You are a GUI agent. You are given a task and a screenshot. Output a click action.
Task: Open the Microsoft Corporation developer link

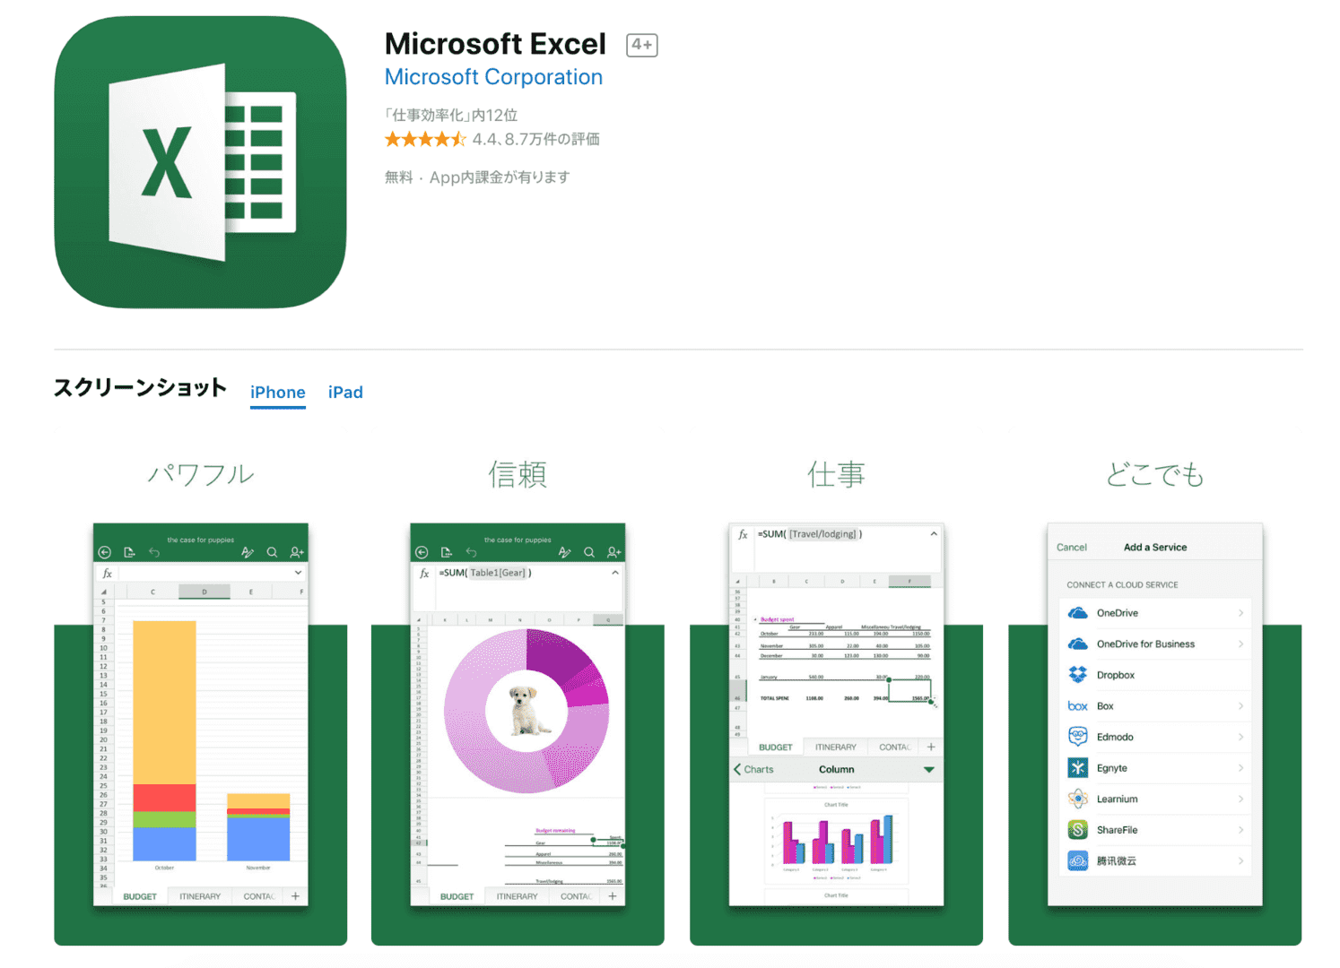point(493,77)
